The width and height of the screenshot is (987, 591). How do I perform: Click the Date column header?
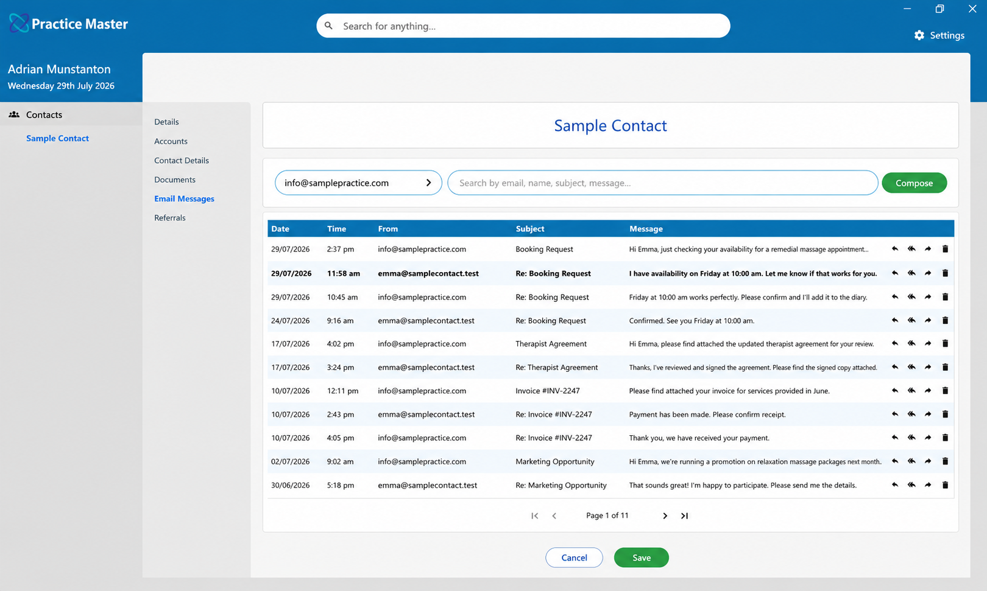[280, 229]
